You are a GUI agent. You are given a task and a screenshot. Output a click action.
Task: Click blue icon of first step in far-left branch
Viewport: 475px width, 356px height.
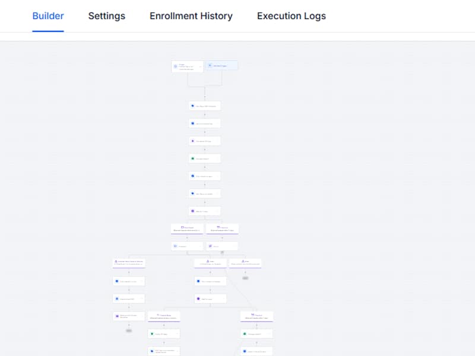(x=117, y=281)
